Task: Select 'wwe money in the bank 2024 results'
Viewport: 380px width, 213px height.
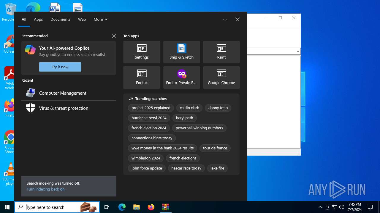Action: point(162,148)
